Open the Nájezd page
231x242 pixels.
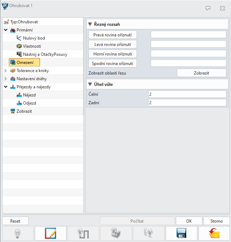pyautogui.click(x=29, y=95)
